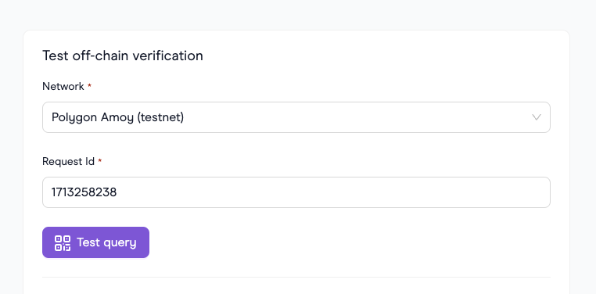
Task: Click on the 1713258238 value text
Action: pyautogui.click(x=84, y=192)
